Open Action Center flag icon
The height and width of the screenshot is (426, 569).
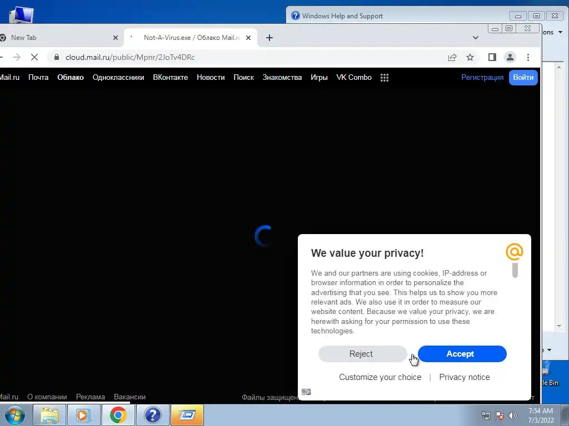point(500,415)
